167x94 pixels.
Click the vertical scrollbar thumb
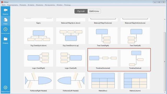click(x=165, y=61)
